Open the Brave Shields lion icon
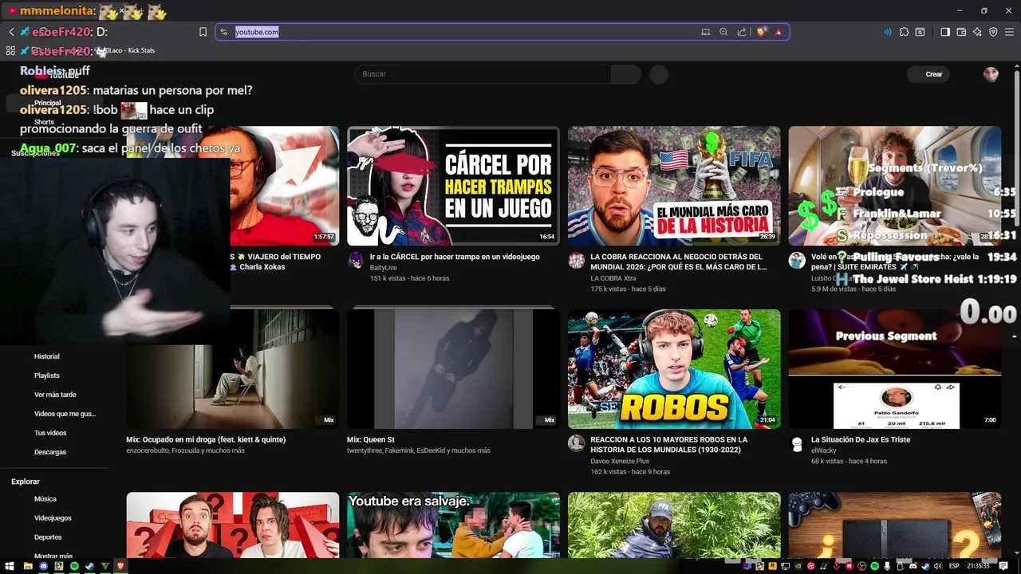The width and height of the screenshot is (1021, 574). 762,32
